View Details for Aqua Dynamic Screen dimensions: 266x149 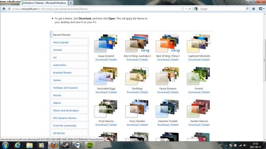[113, 60]
